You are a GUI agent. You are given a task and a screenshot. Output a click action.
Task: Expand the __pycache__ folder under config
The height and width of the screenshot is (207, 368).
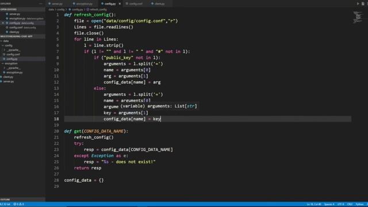[22, 50]
